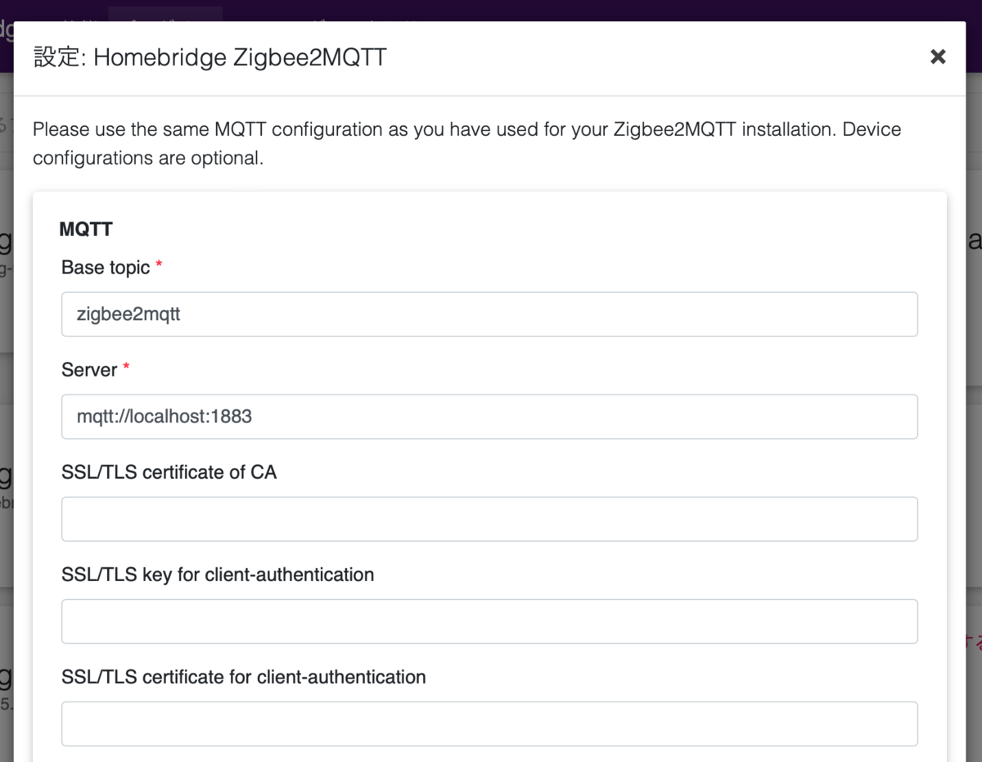Image resolution: width=982 pixels, height=762 pixels.
Task: Focus the Server URL text field
Action: (x=489, y=417)
